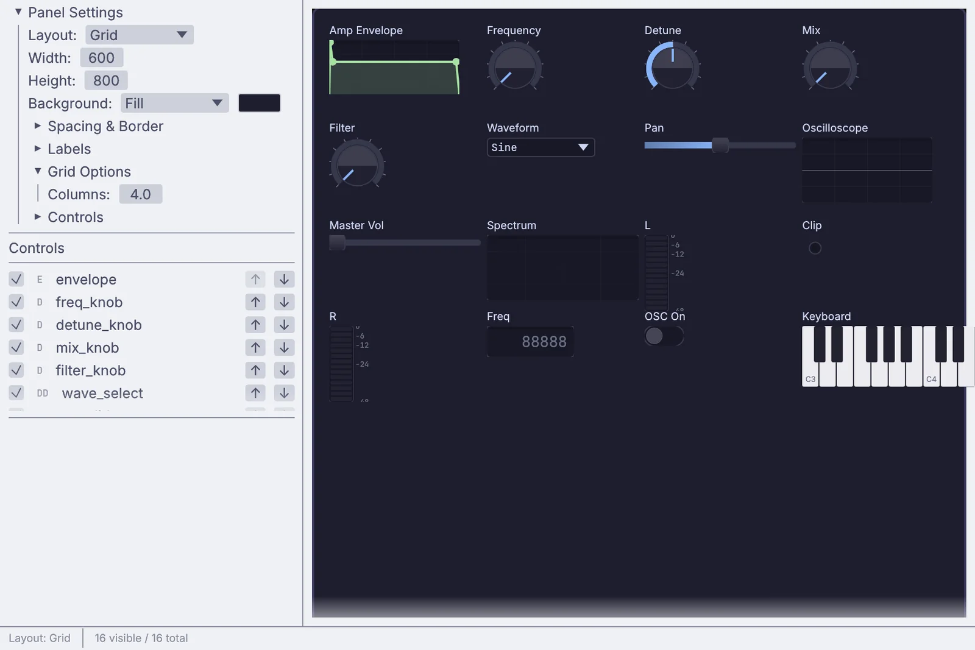The width and height of the screenshot is (975, 650).
Task: Expand the Labels section
Action: point(38,149)
